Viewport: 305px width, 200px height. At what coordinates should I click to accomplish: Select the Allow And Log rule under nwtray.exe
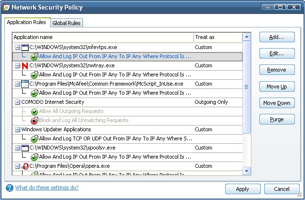tap(127, 75)
